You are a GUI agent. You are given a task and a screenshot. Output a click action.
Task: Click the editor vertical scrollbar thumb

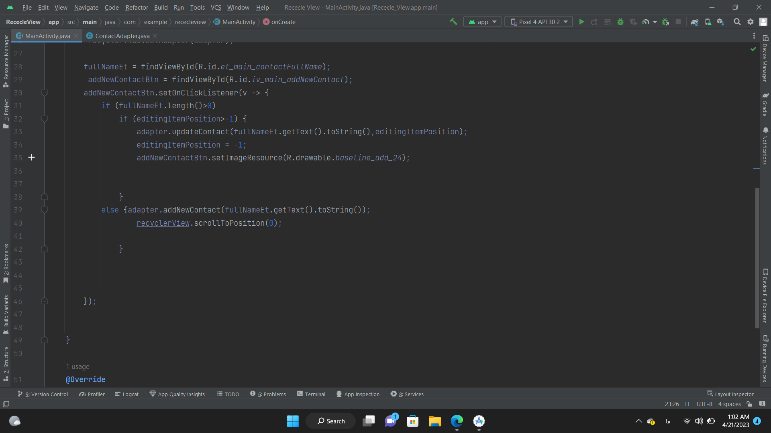(x=757, y=259)
